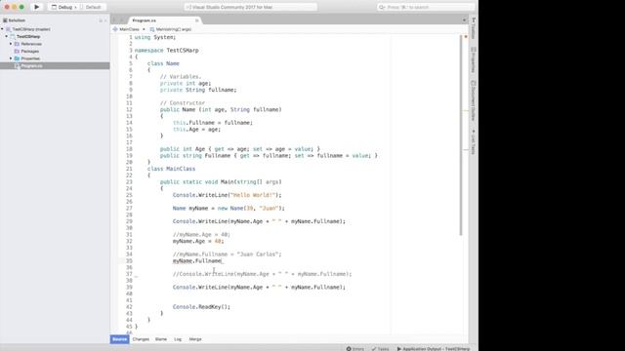The height and width of the screenshot is (351, 625).
Task: Switch to the Changes view tab
Action: (141, 339)
